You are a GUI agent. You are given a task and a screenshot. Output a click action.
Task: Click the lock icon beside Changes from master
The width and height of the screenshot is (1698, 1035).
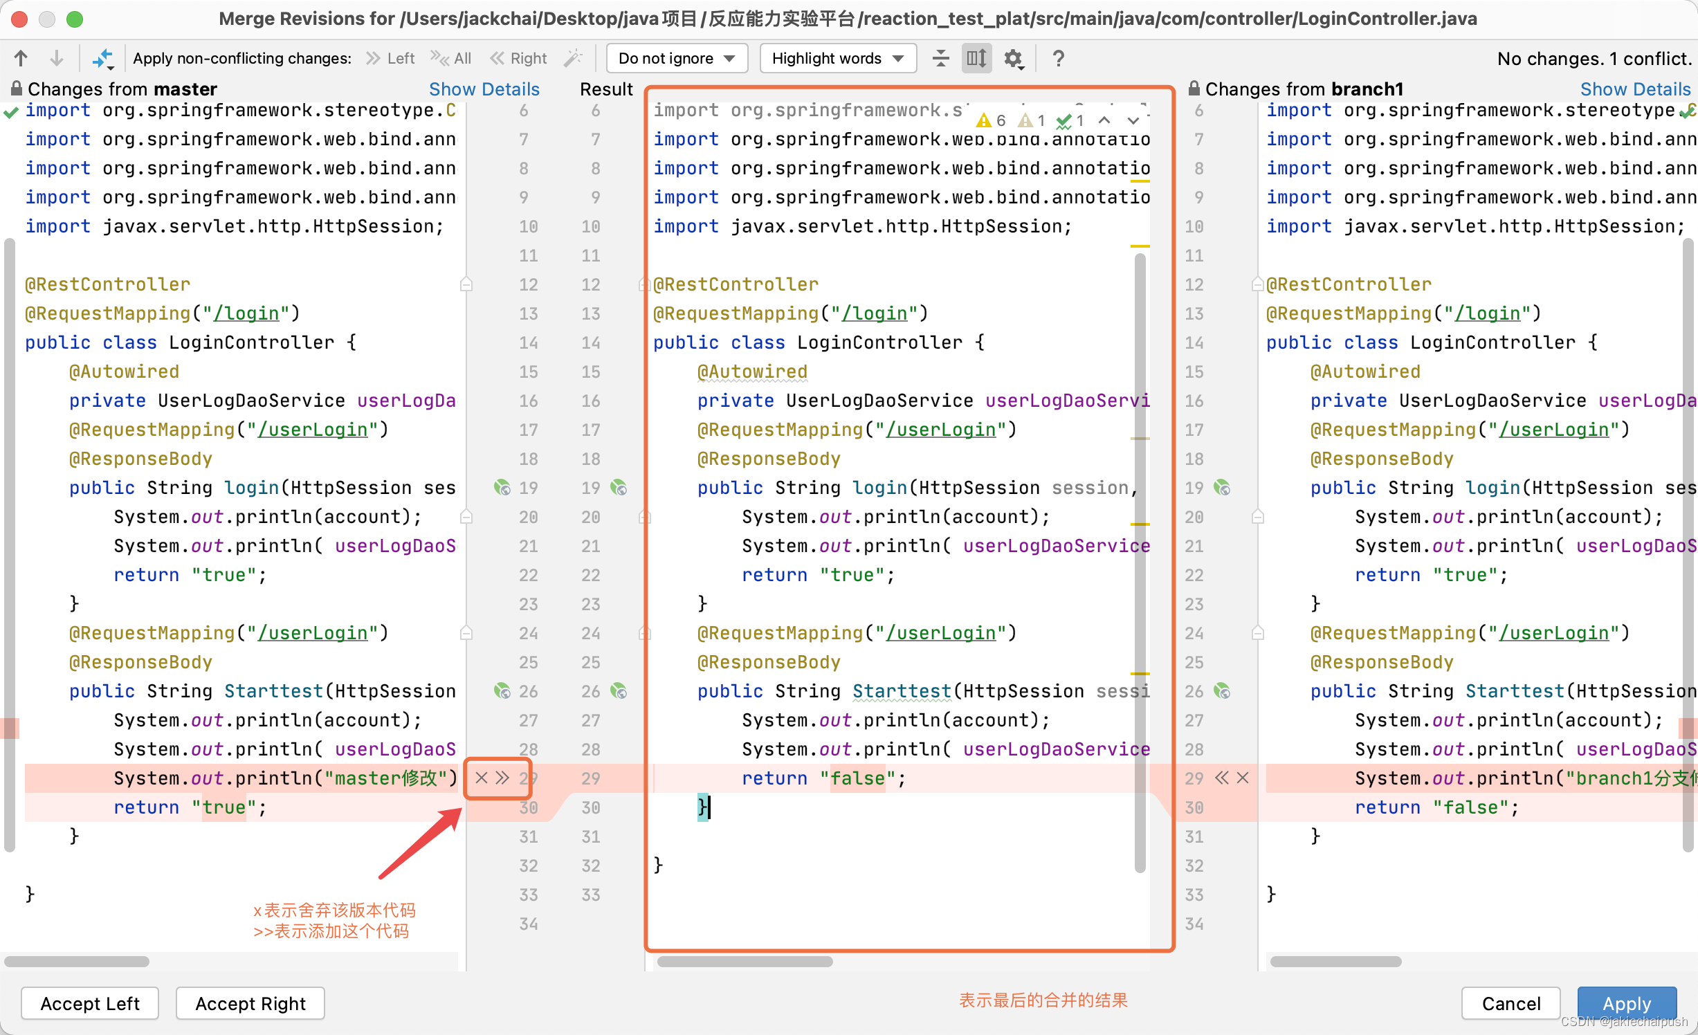coord(15,89)
